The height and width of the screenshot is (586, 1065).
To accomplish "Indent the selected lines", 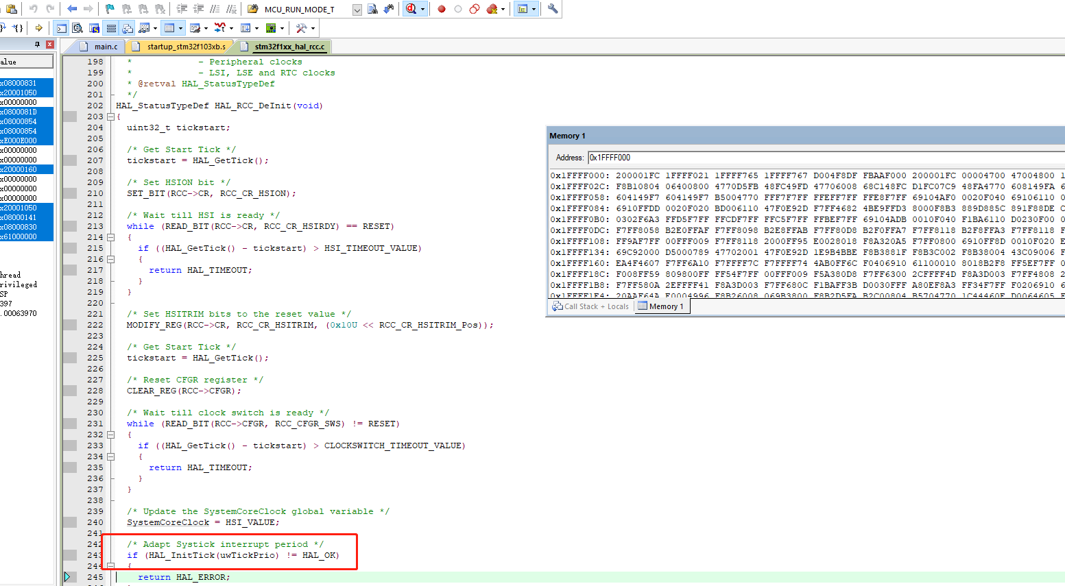I will [182, 9].
